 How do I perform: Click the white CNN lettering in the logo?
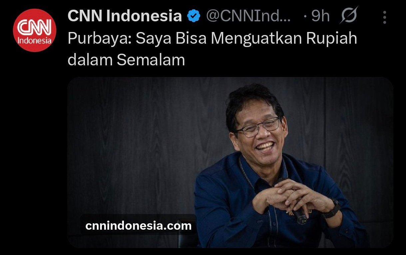[35, 28]
